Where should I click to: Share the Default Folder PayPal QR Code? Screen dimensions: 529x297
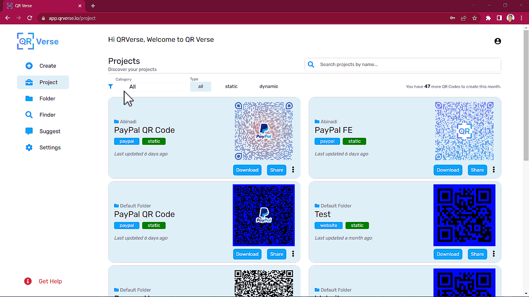pyautogui.click(x=276, y=254)
